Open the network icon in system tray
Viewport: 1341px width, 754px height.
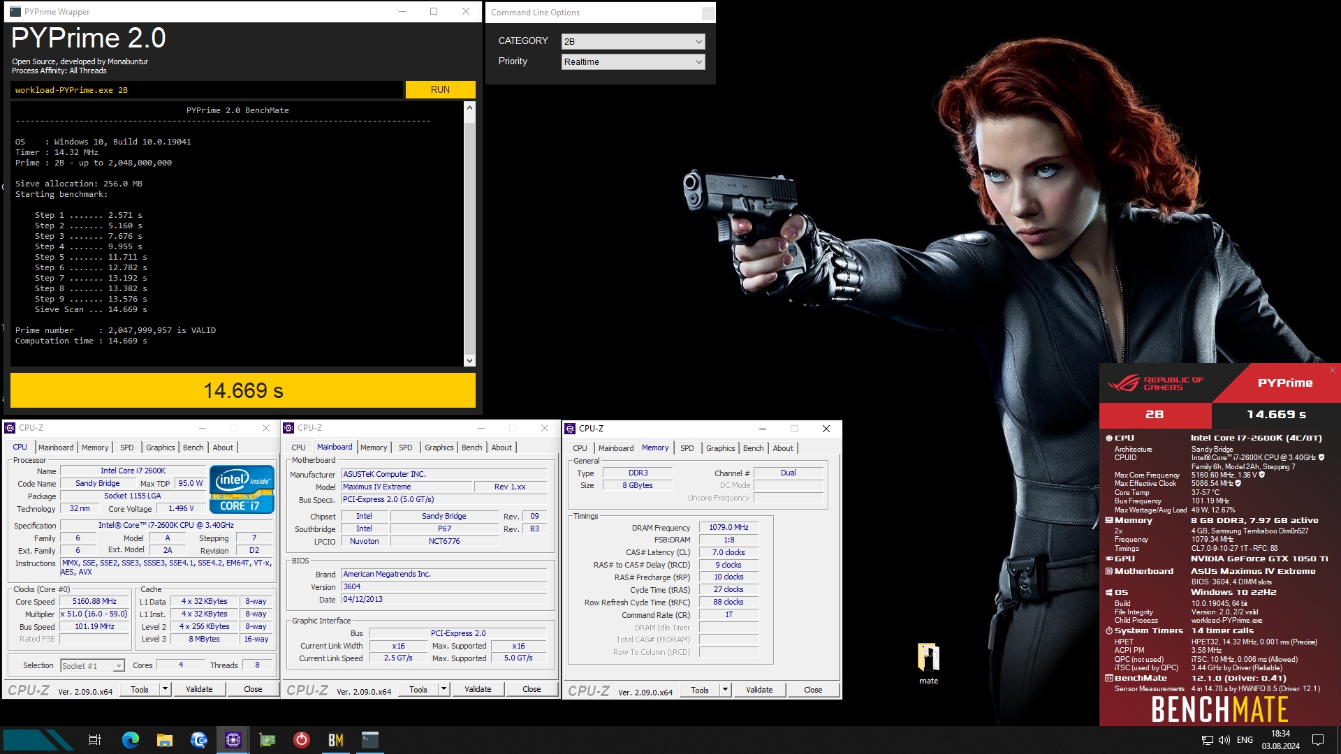[x=1207, y=740]
